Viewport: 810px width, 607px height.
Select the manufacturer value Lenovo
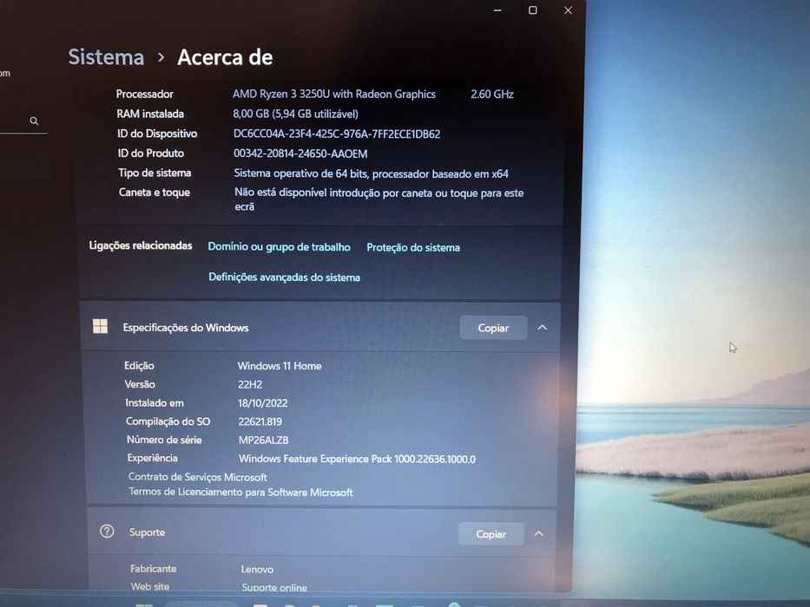pos(257,570)
